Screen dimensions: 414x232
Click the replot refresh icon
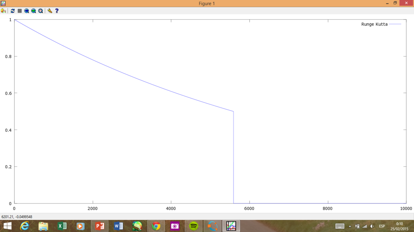tap(12, 11)
